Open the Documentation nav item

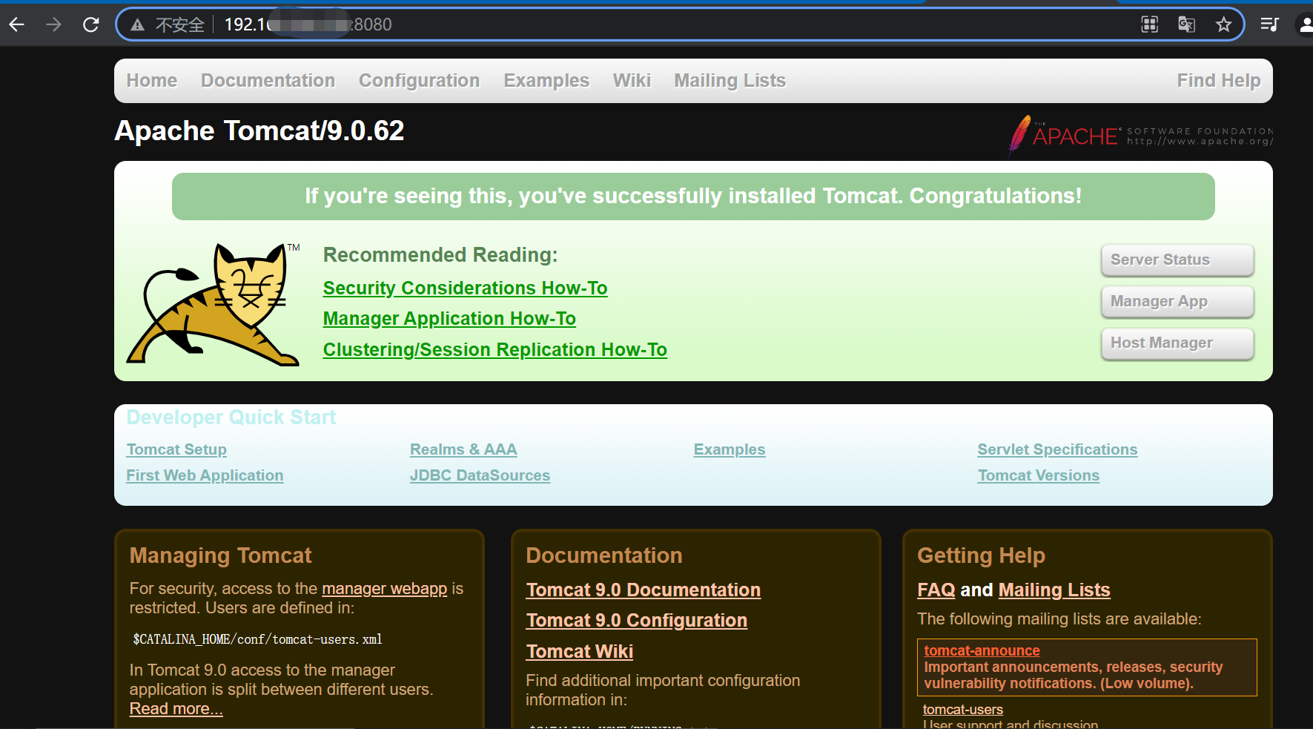click(x=268, y=80)
